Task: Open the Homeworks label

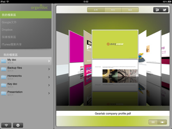Action: tap(14, 76)
